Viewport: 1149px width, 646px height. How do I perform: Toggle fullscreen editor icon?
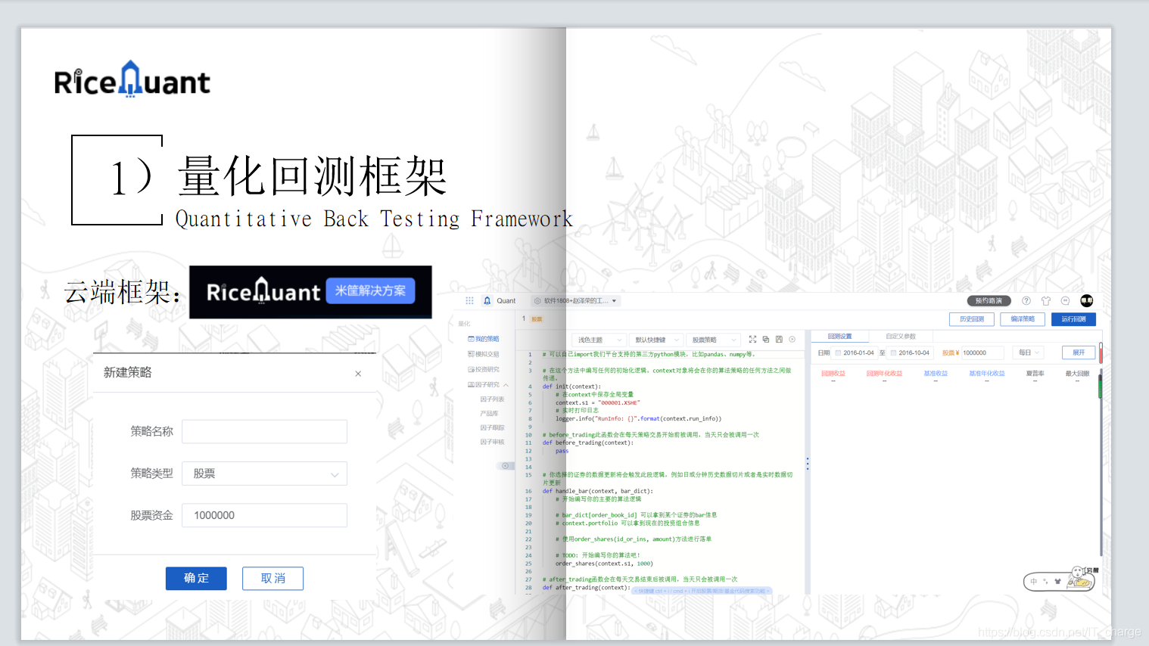(x=752, y=340)
